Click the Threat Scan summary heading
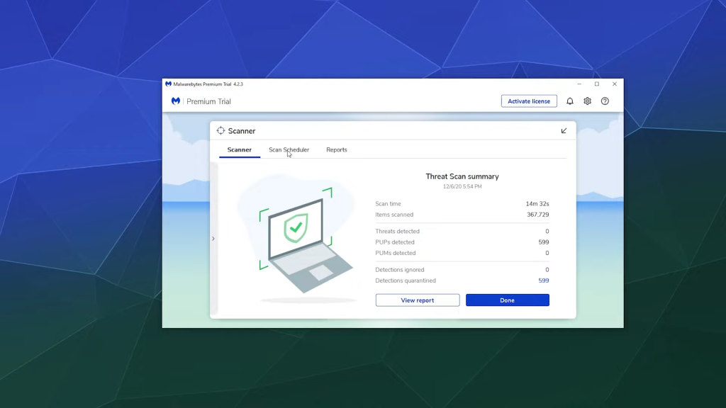Viewport: 726px width, 408px height. 462,176
